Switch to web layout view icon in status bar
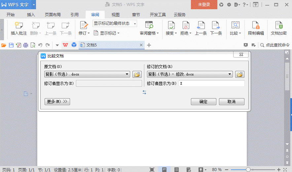Image resolution: width=292 pixels, height=172 pixels. coord(189,169)
